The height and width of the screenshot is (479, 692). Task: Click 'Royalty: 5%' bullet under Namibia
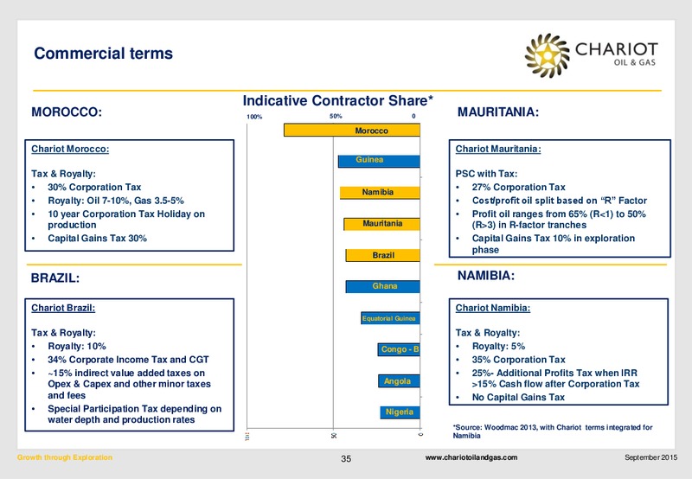pos(498,346)
